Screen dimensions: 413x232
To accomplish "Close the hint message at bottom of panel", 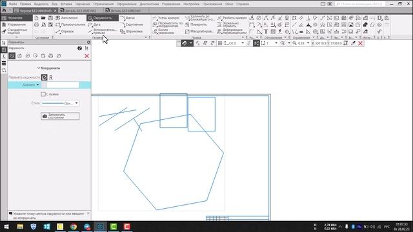I will pyautogui.click(x=88, y=213).
